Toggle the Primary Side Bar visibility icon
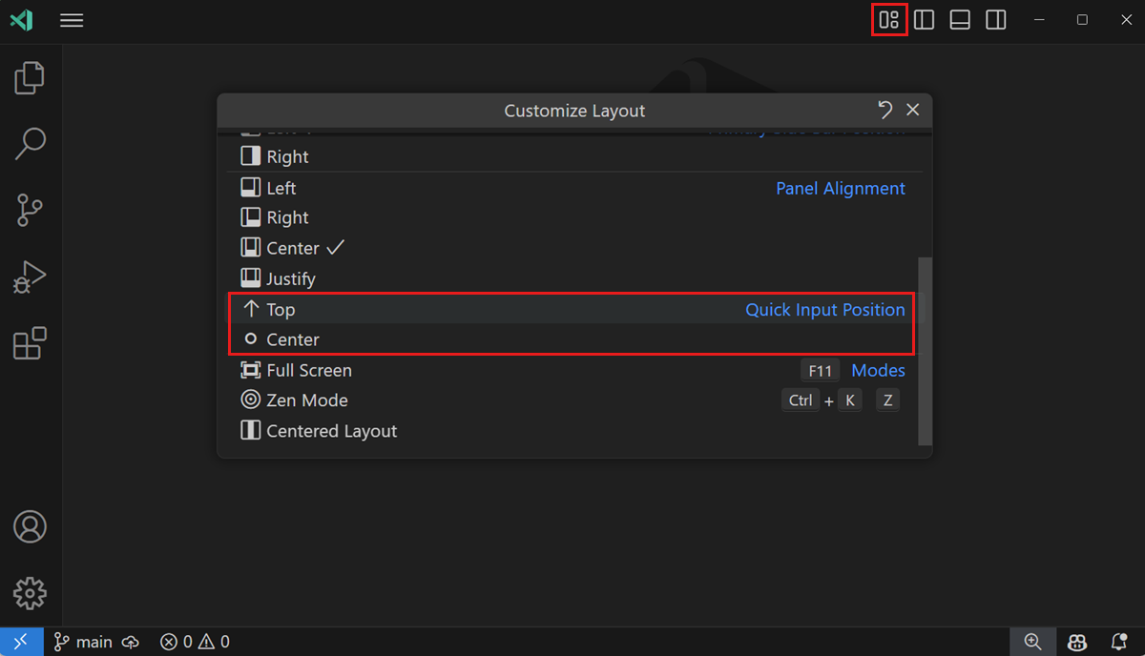The image size is (1145, 656). (924, 19)
